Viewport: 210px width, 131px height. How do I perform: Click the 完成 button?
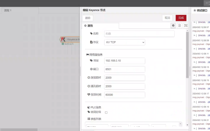point(181,18)
